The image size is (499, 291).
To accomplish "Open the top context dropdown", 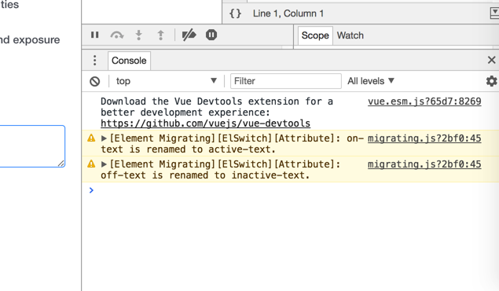I will coord(166,81).
